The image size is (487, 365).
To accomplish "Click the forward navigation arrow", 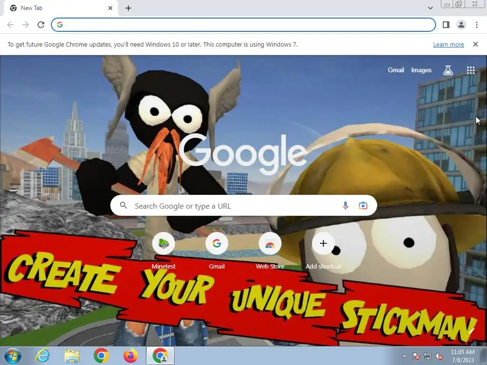I will pos(26,25).
